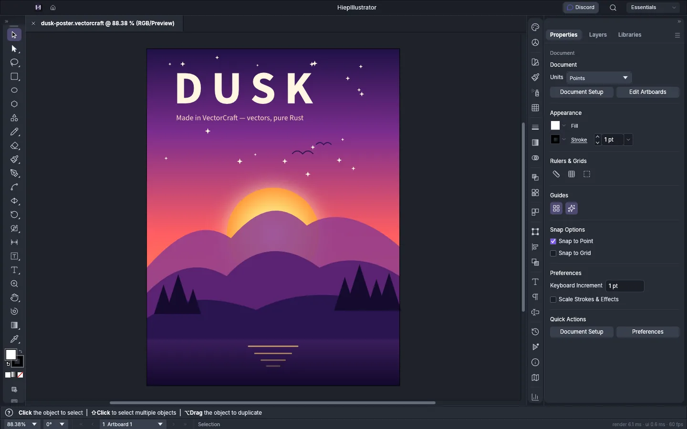Open the swatches grid panel icon
This screenshot has width=687, height=429.
pyautogui.click(x=535, y=108)
